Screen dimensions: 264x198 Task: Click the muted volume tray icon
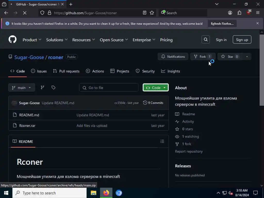[x=231, y=193]
